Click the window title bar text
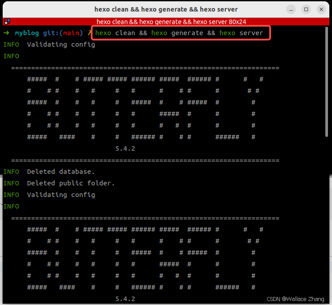 tap(166, 9)
